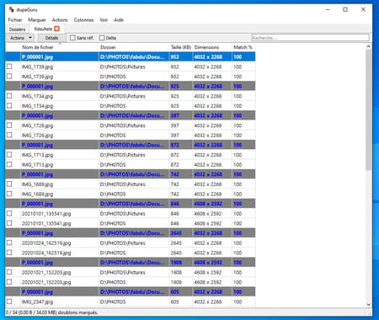Mark IMG_1739.jpg in D:\PHOTOS\Pictures
The image size is (379, 320).
pyautogui.click(x=9, y=67)
